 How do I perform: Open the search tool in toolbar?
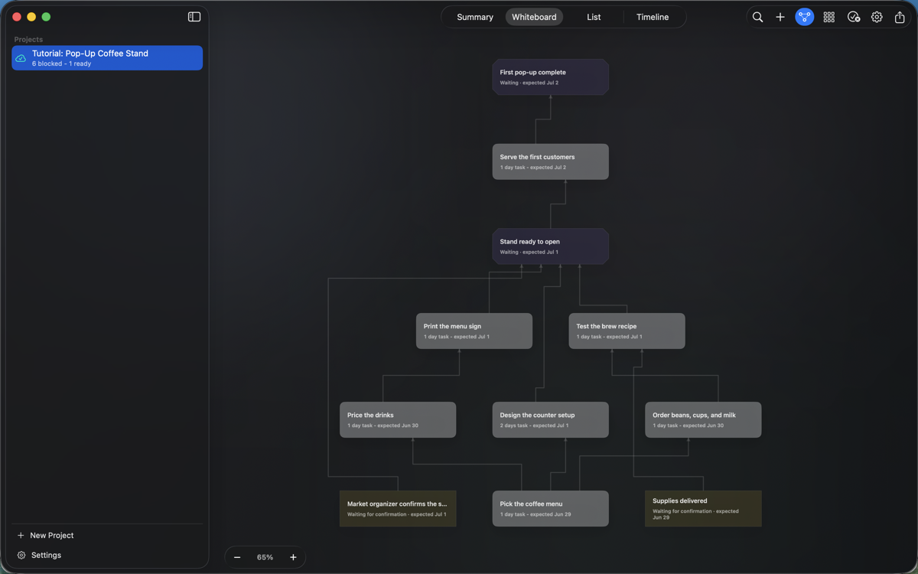pyautogui.click(x=757, y=17)
